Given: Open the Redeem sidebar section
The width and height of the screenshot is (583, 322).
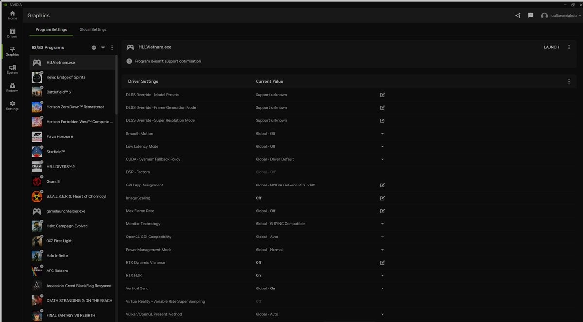Looking at the screenshot, I should tap(12, 87).
